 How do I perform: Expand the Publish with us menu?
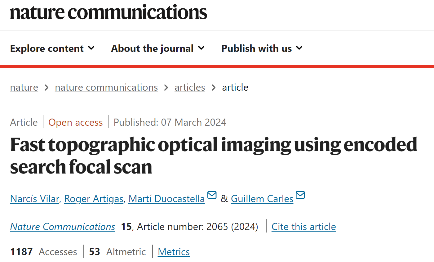pyautogui.click(x=262, y=48)
